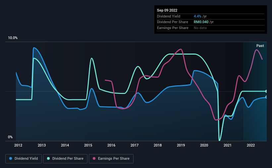Image resolution: width=272 pixels, height=168 pixels.
Task: Click the 2018 x-axis label
Action: tap(158, 145)
